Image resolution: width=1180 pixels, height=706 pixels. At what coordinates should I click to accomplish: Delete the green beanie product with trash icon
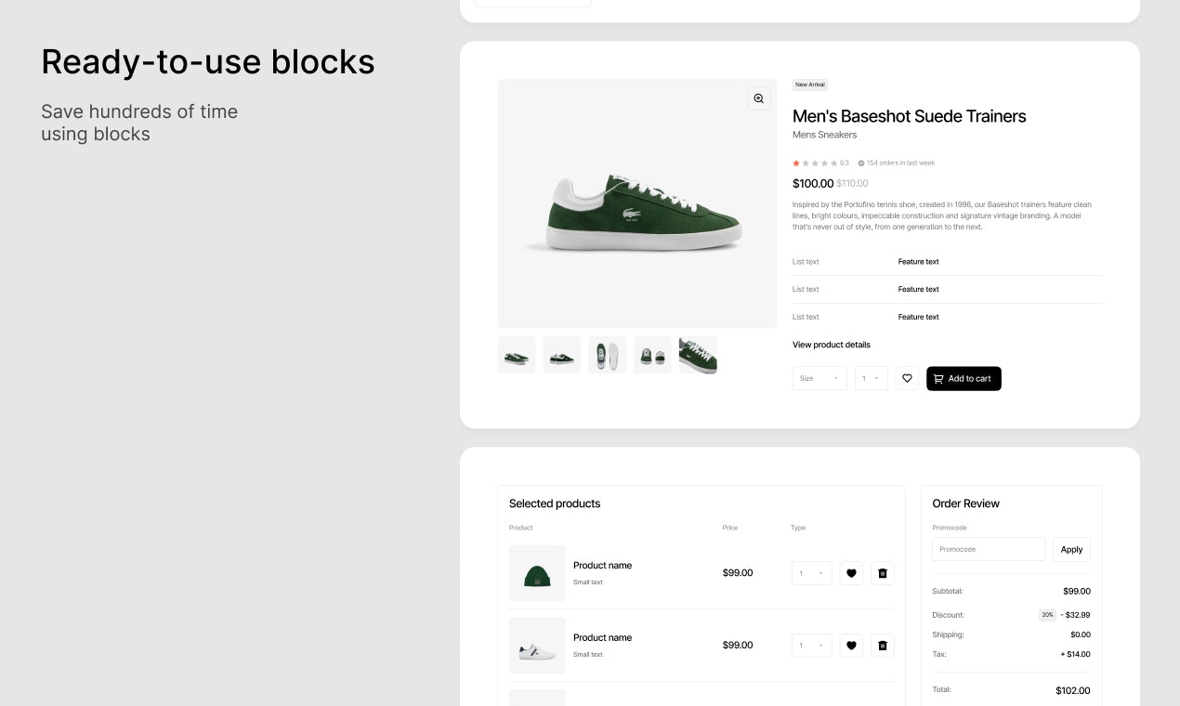883,573
